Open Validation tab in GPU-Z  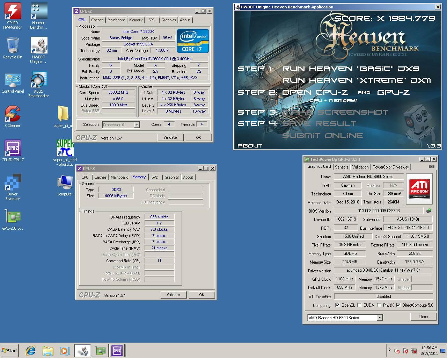360,167
